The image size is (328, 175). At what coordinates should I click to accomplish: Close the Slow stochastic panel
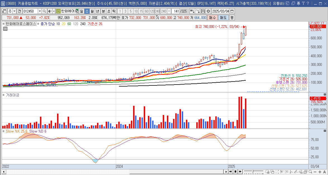(x=325, y=131)
